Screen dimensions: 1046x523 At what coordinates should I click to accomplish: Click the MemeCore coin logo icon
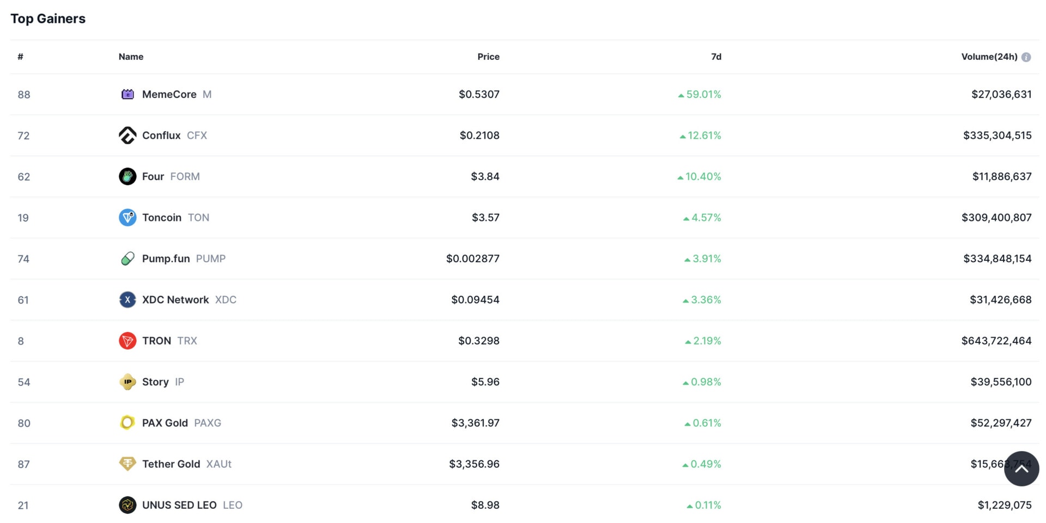point(127,94)
